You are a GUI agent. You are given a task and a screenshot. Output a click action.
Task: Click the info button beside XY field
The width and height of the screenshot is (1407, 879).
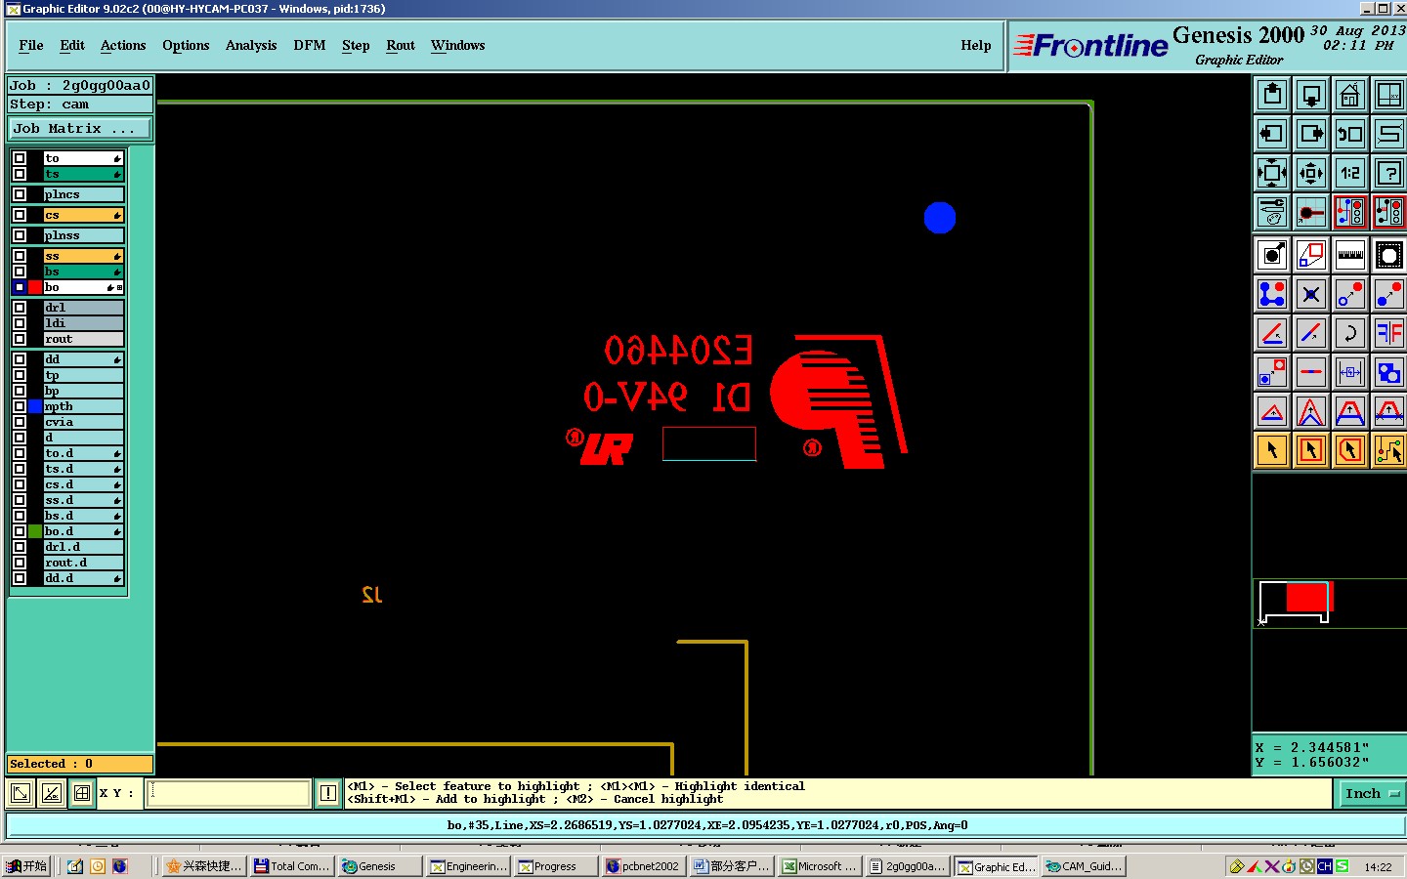(x=328, y=793)
